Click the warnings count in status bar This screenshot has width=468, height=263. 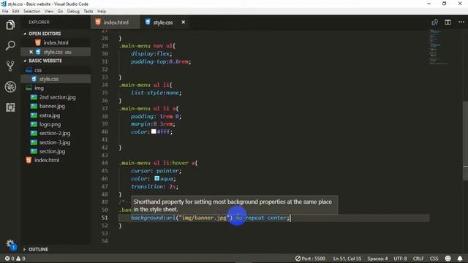[20, 258]
